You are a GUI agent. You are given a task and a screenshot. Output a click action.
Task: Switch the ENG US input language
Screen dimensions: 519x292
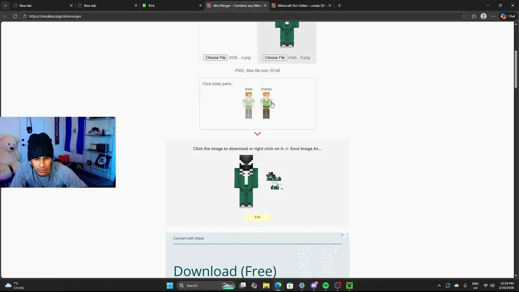click(475, 286)
